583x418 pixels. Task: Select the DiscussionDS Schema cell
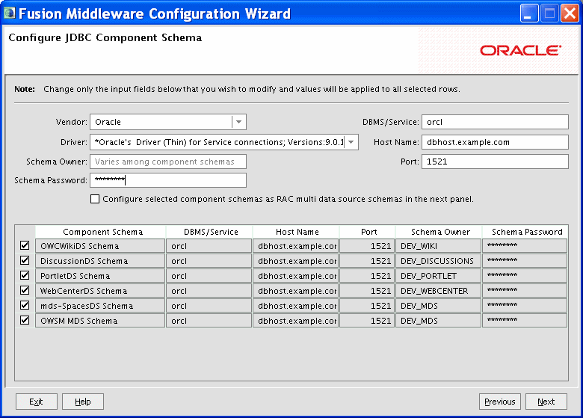click(x=100, y=261)
